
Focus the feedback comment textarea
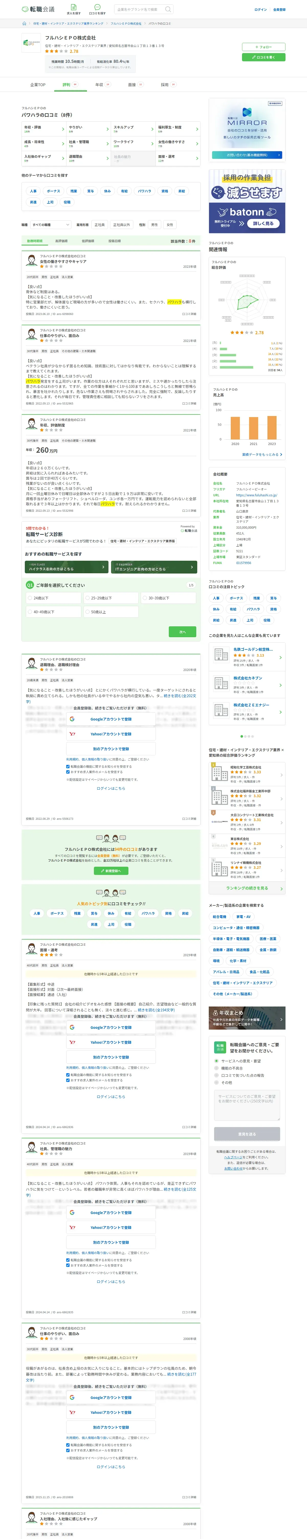(247, 1105)
